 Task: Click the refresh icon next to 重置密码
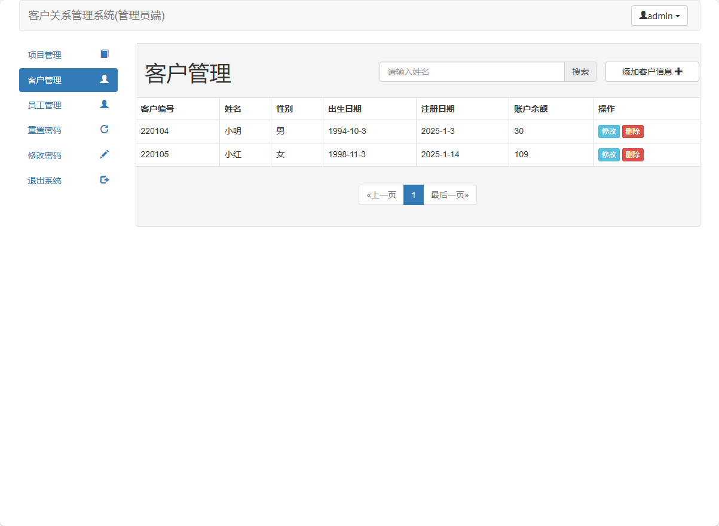[105, 129]
